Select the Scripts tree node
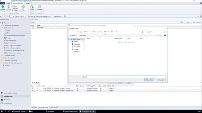This screenshot has height=113, width=202. [x=7, y=66]
